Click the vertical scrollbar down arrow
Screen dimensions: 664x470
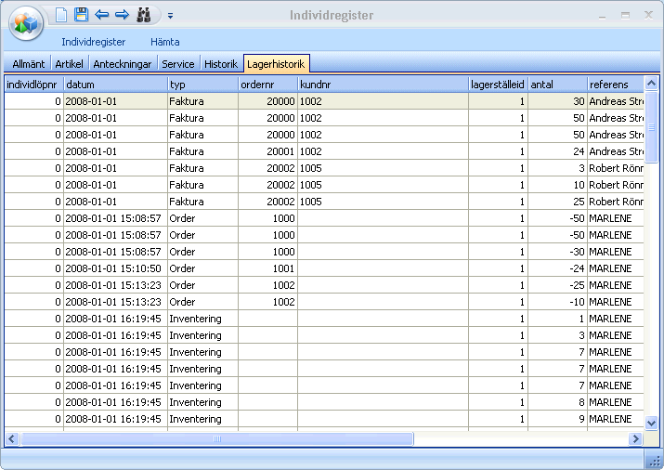[x=651, y=423]
